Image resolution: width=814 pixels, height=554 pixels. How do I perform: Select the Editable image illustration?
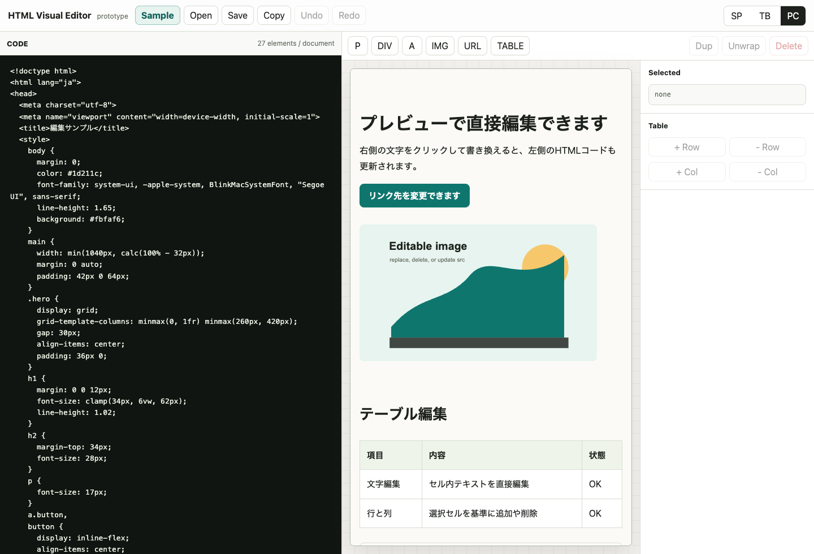[x=478, y=293]
